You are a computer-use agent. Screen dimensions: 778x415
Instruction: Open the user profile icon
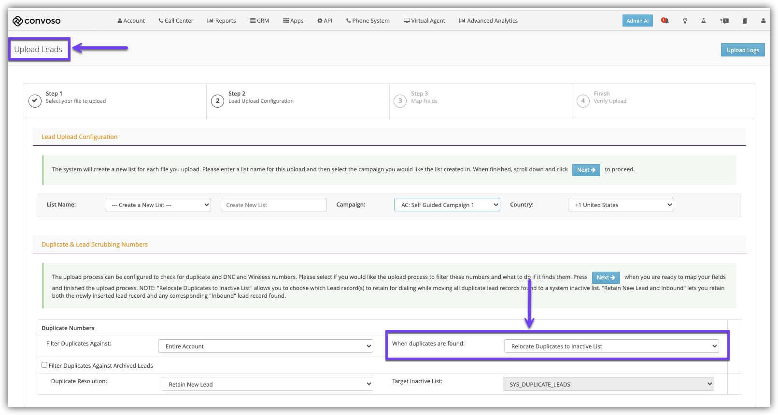[x=763, y=21]
